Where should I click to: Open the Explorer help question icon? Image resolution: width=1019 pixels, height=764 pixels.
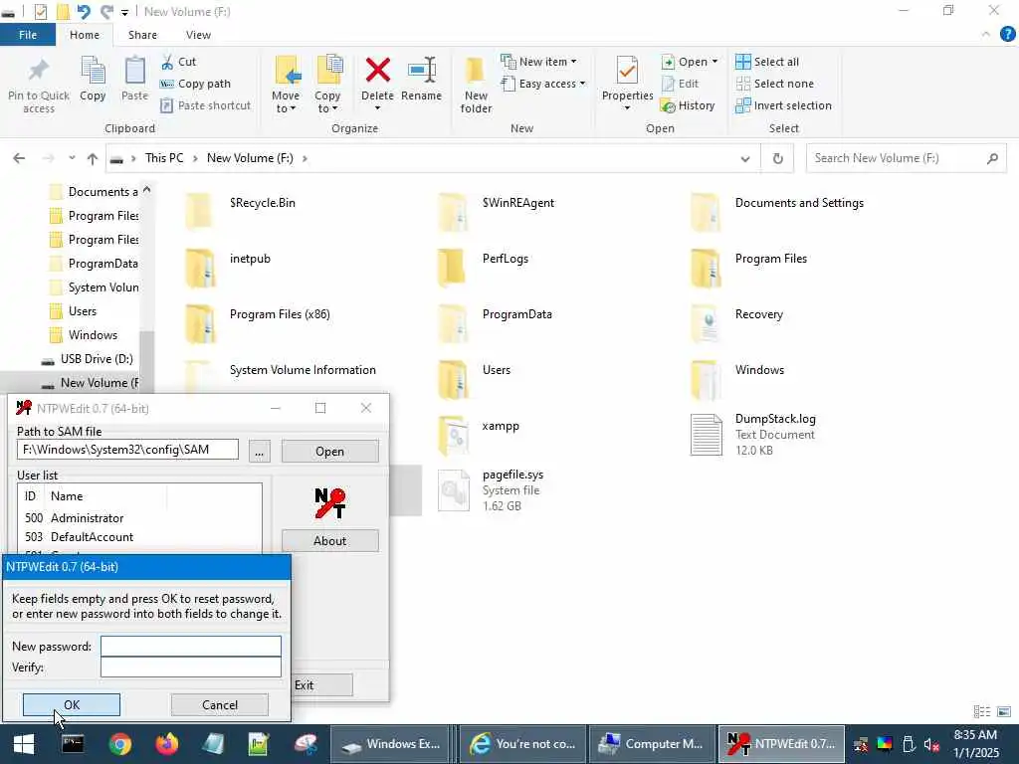(1007, 35)
